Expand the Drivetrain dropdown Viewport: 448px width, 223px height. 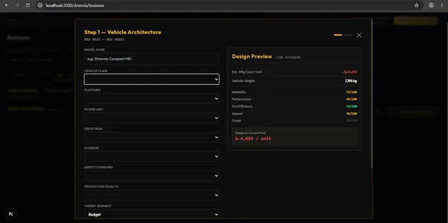coord(152,137)
